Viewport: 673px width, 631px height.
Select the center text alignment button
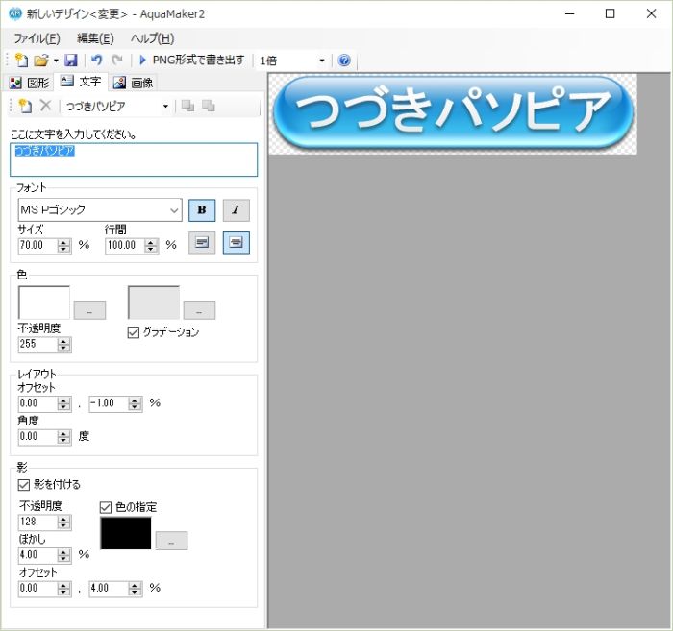236,244
